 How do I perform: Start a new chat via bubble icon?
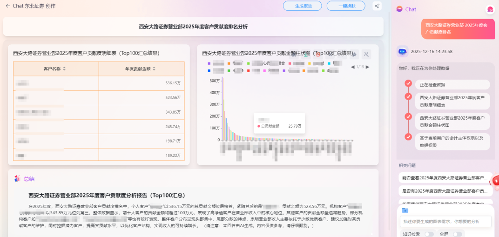490,9
